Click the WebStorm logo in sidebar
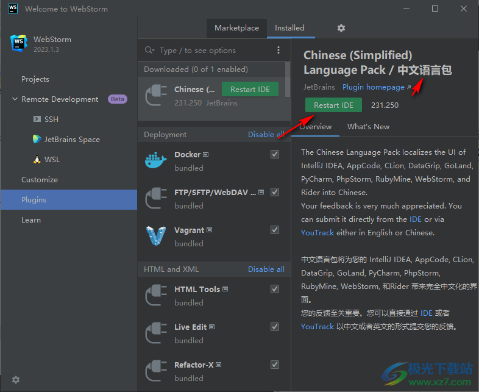479x392 pixels. click(x=19, y=43)
